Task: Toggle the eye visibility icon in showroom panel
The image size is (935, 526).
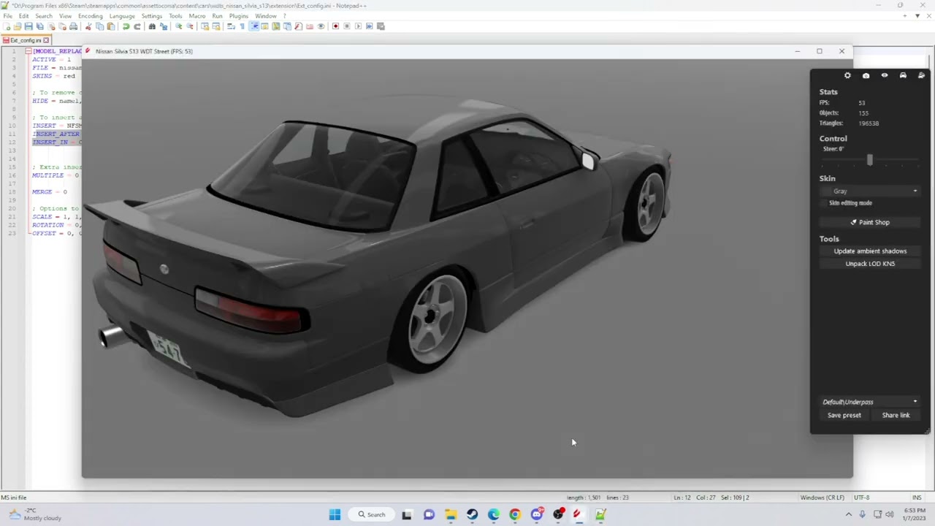Action: [885, 75]
